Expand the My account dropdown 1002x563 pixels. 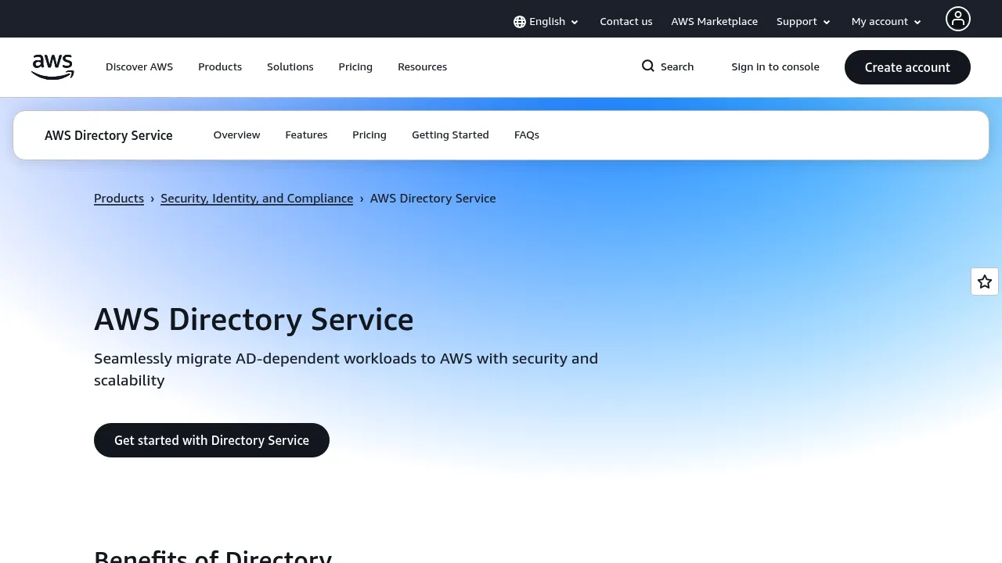887,22
